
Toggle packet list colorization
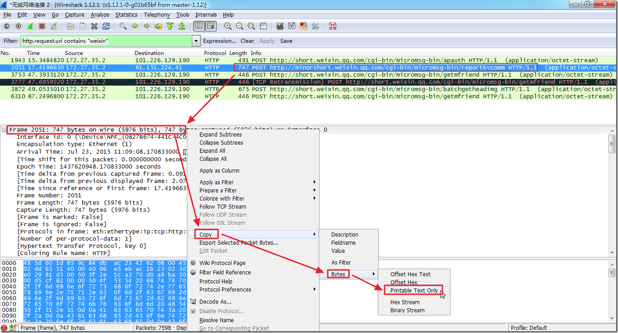click(x=199, y=26)
